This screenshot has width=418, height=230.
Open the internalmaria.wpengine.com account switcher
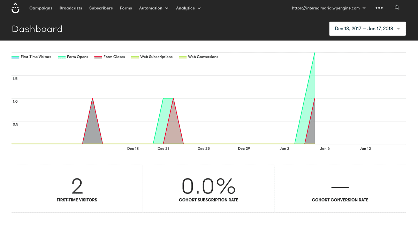tap(328, 8)
